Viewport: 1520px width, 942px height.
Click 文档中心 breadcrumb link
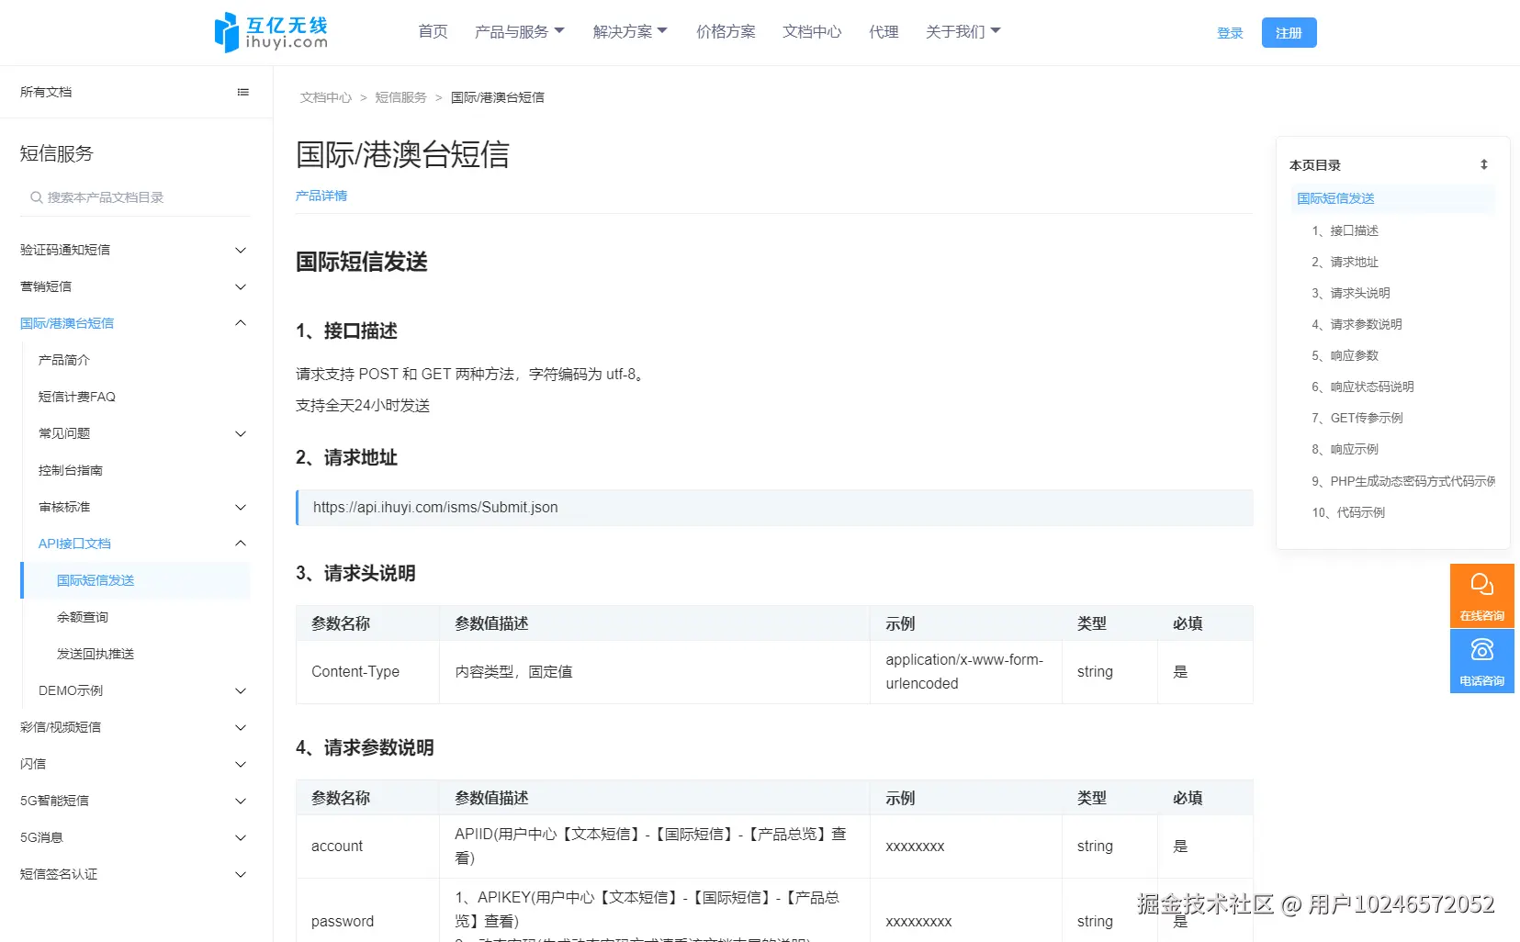point(326,97)
